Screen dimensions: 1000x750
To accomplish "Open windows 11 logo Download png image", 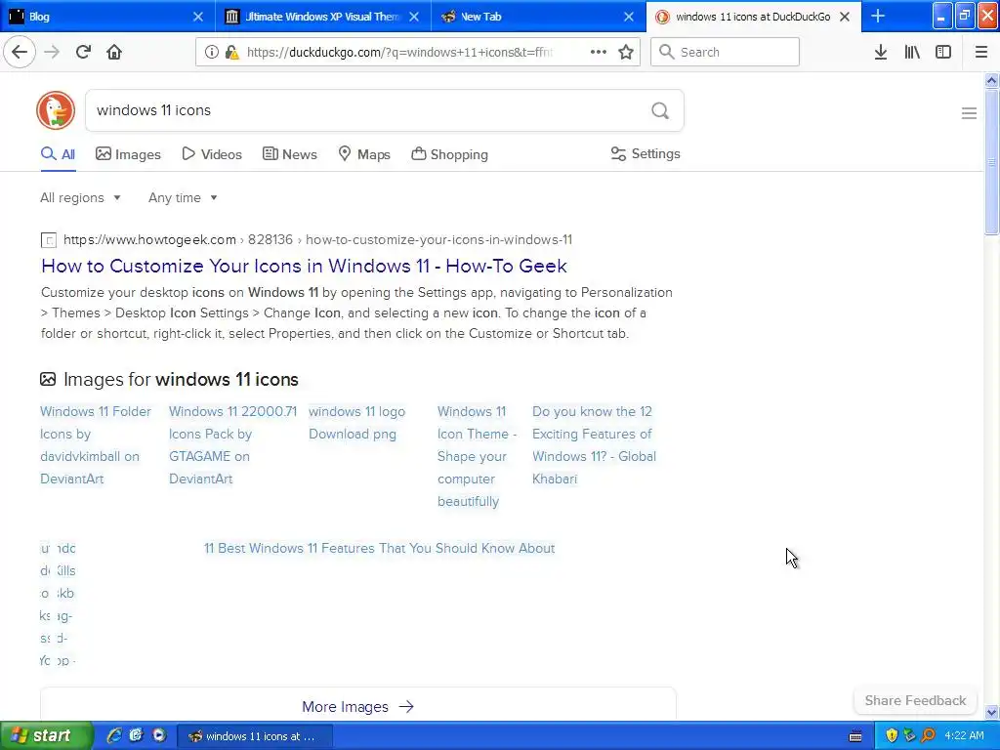I will pos(356,423).
